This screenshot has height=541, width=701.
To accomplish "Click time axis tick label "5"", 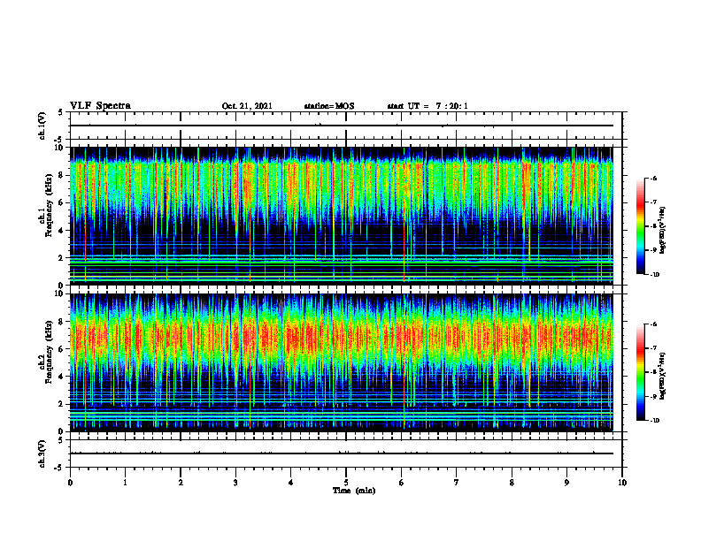I will coord(346,483).
